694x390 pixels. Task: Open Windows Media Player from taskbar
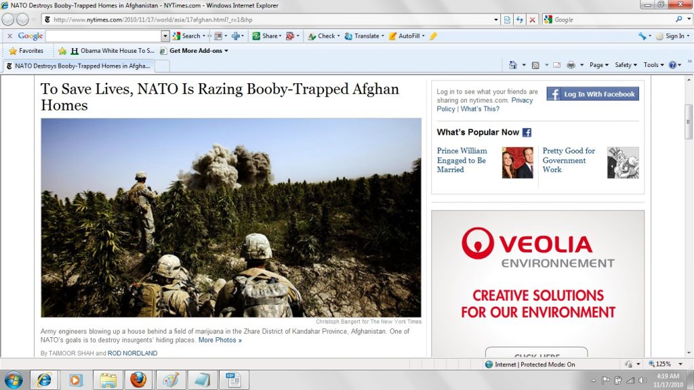(76, 380)
